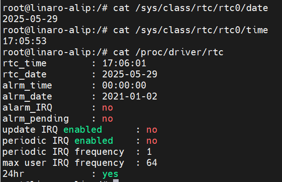Click the terminal cursor block at the prompt
This screenshot has width=282, height=182.
coord(116,181)
